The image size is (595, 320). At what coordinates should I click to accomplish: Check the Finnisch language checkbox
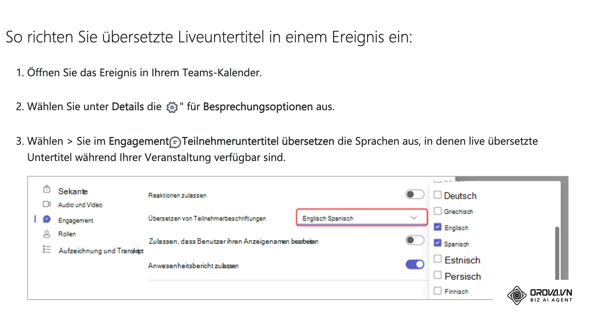click(x=438, y=291)
